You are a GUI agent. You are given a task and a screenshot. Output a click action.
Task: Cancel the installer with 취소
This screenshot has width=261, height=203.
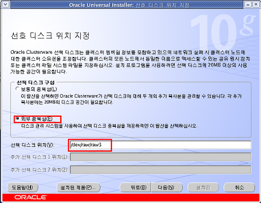(x=239, y=188)
